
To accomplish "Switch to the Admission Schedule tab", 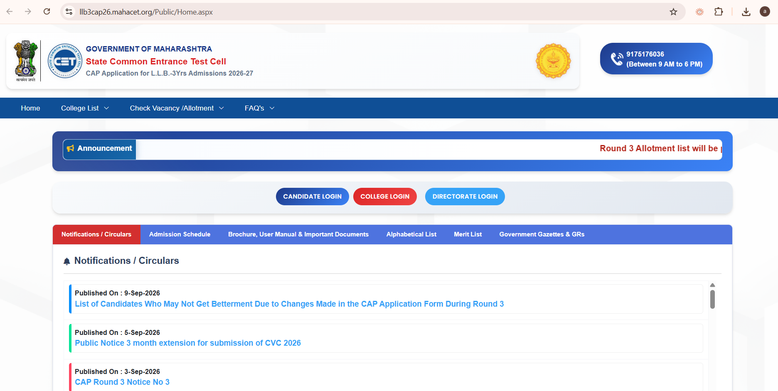I will tap(180, 234).
